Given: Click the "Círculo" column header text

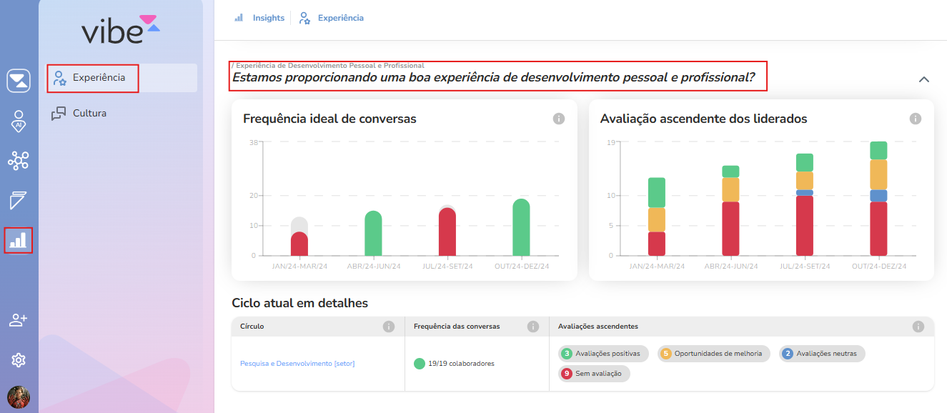Looking at the screenshot, I should pos(252,327).
